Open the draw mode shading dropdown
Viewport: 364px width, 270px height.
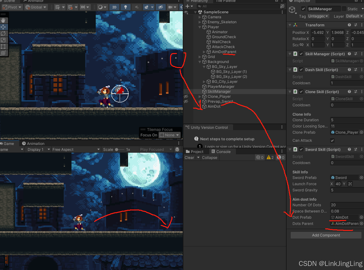(102, 7)
